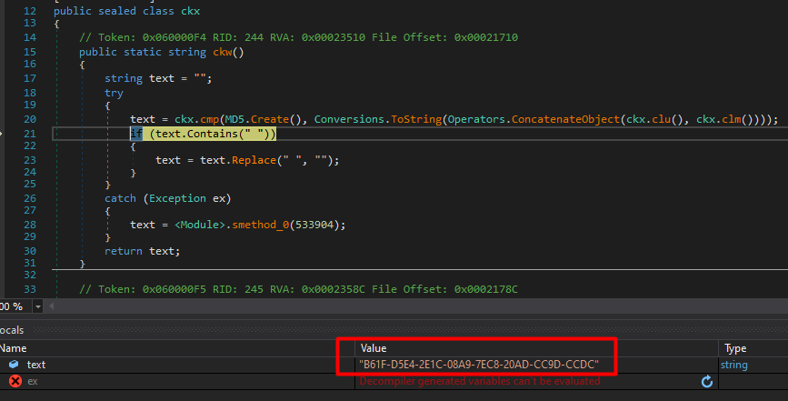Click line number 20 in the gutter
This screenshot has width=788, height=401.
click(30, 119)
